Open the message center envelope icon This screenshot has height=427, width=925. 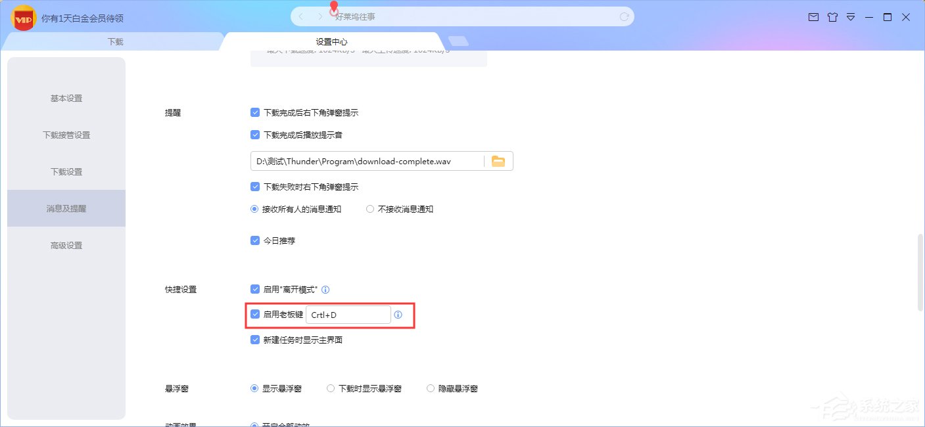click(814, 17)
